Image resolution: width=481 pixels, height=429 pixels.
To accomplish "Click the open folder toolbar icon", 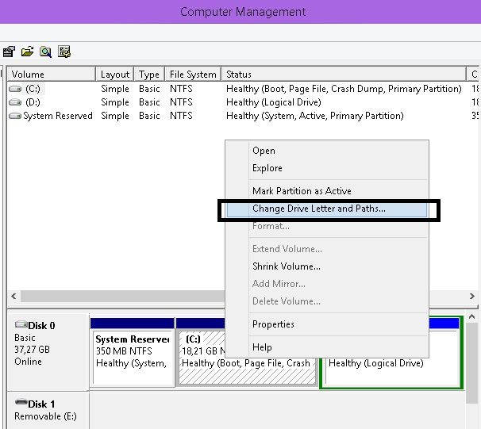I will point(27,52).
